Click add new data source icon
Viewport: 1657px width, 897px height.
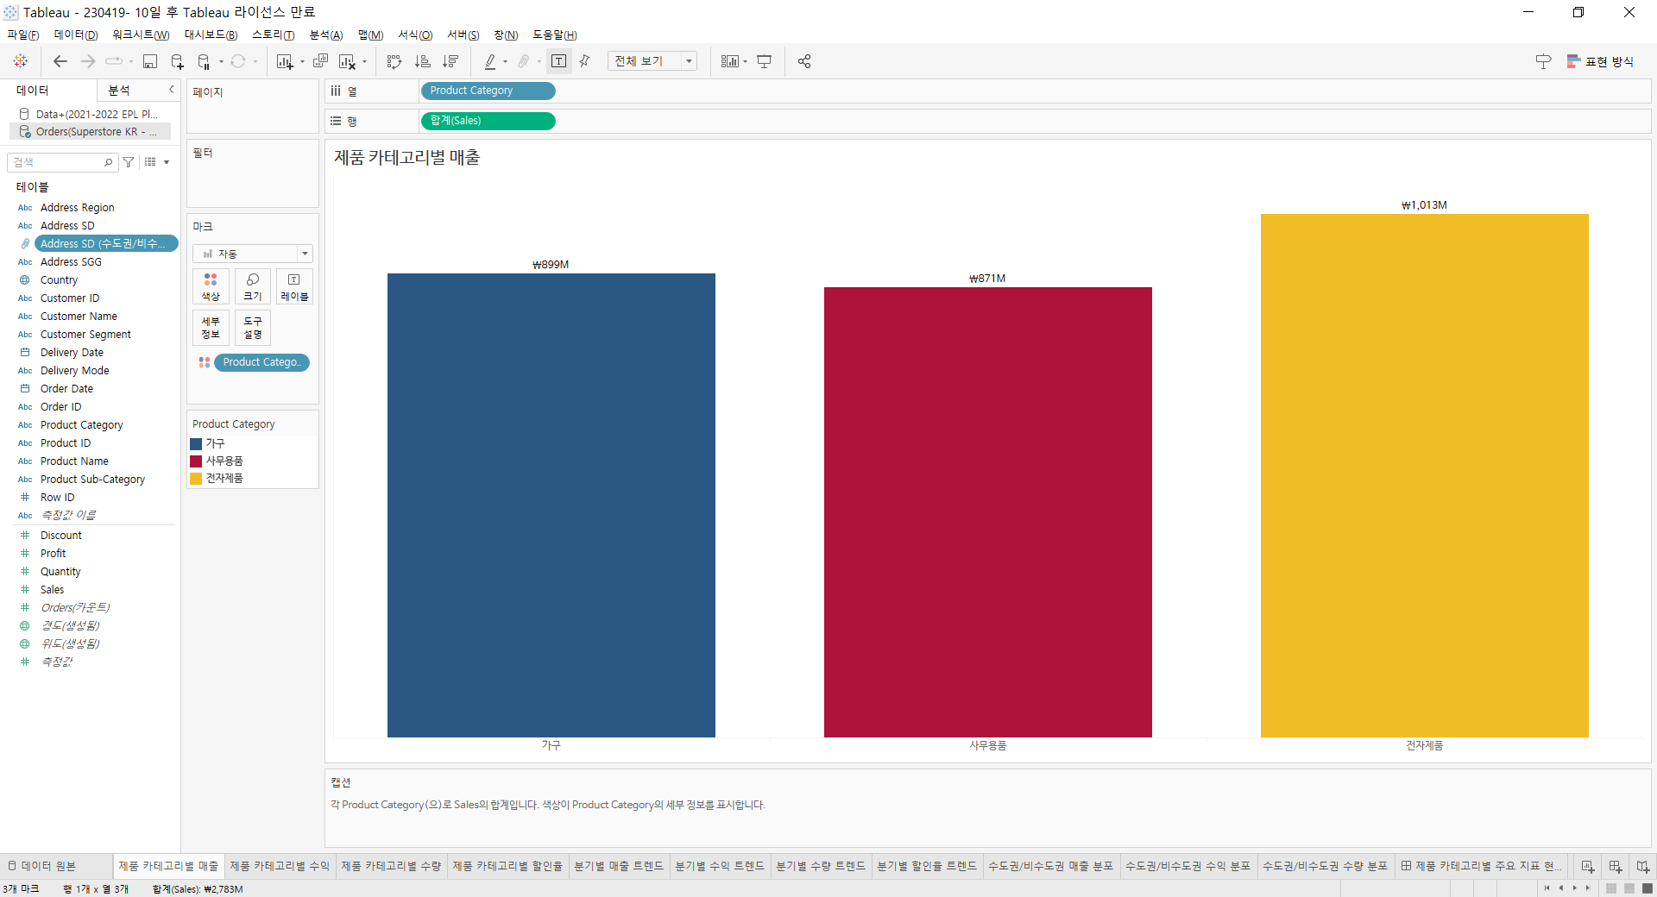tap(178, 61)
